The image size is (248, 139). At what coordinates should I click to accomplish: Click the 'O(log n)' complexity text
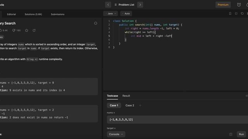point(32,59)
